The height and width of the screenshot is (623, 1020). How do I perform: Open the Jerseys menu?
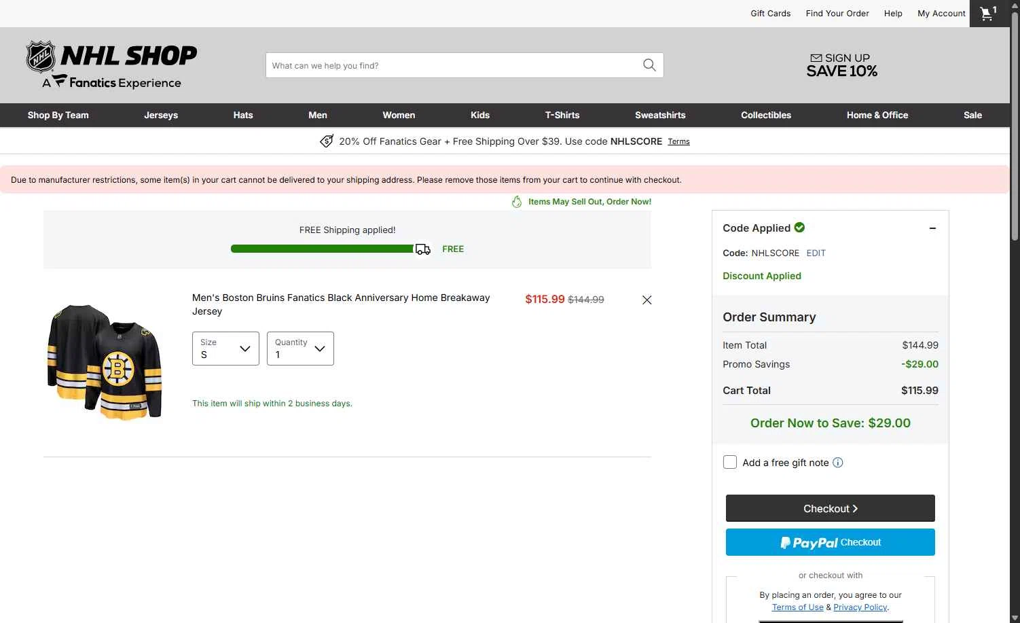click(161, 115)
